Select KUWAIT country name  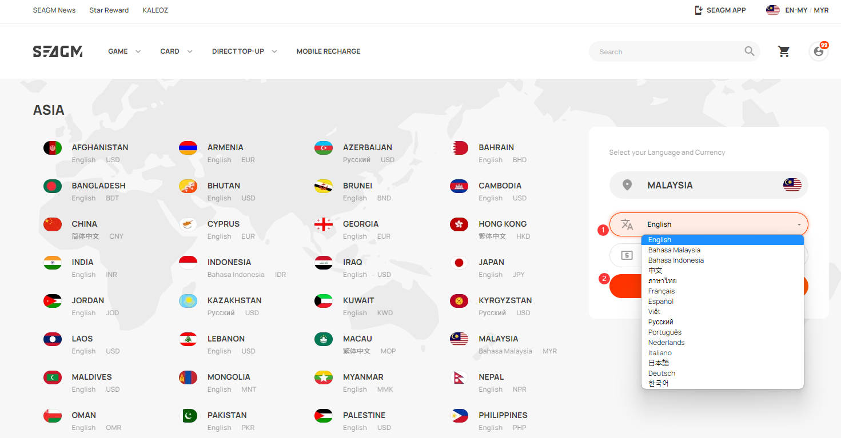click(358, 300)
